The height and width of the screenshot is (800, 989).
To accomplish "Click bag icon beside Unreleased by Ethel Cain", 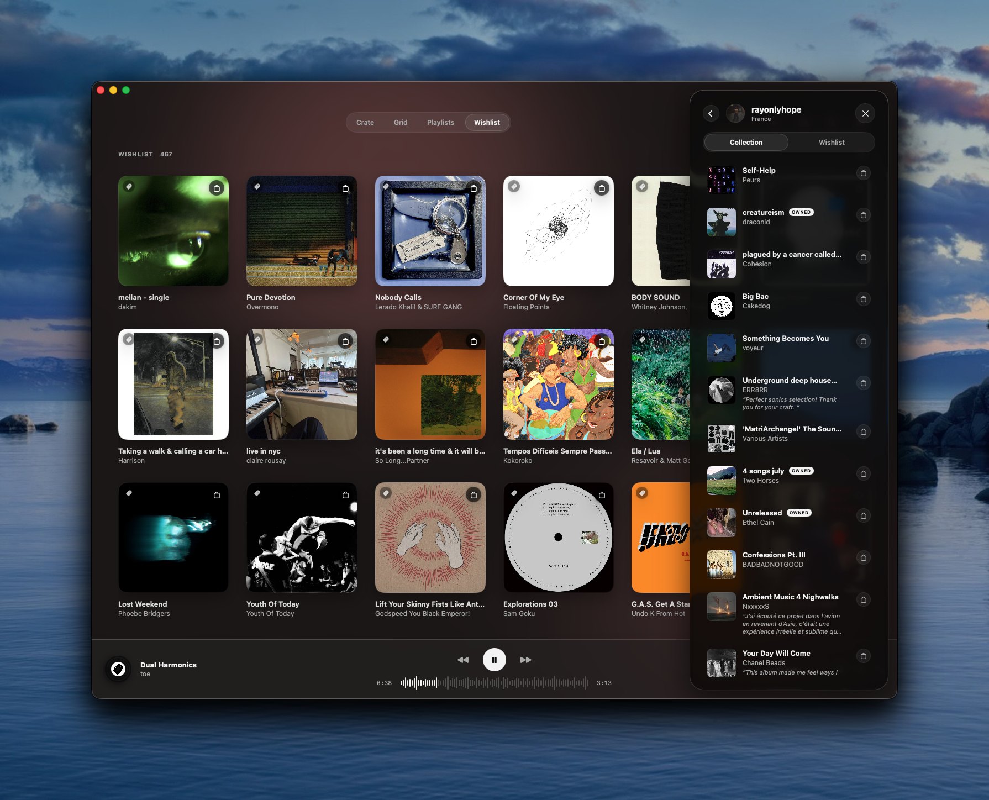I will pyautogui.click(x=864, y=515).
